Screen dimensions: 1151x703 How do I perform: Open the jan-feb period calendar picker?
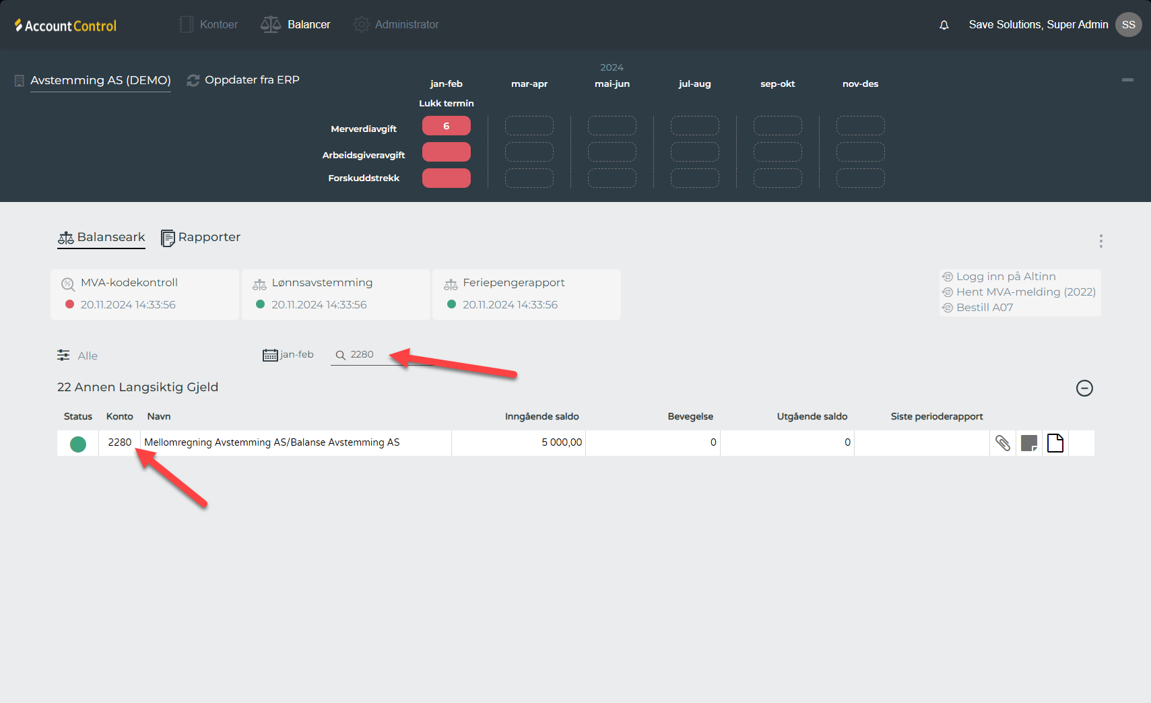(288, 355)
